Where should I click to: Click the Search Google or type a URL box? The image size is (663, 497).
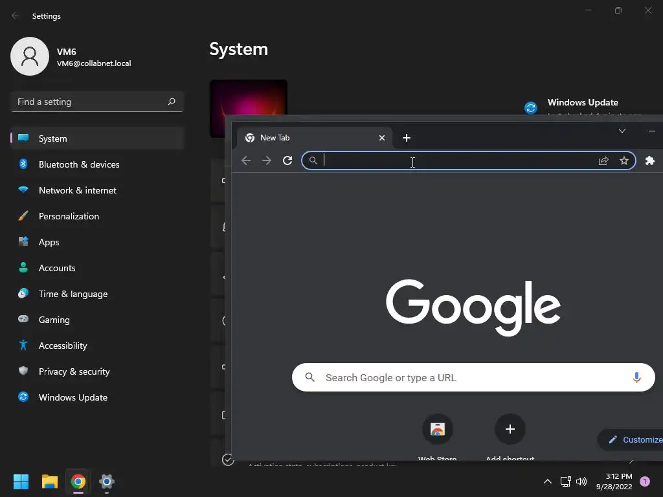473,377
